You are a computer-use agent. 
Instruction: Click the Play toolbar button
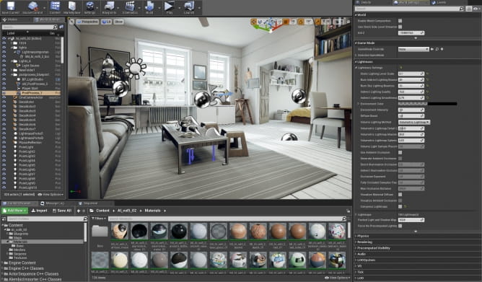(169, 7)
